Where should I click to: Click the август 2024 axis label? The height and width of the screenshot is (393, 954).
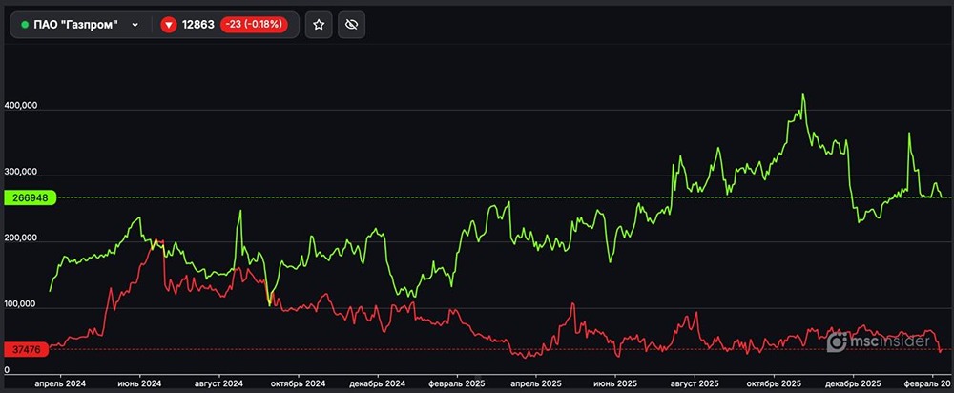[219, 383]
